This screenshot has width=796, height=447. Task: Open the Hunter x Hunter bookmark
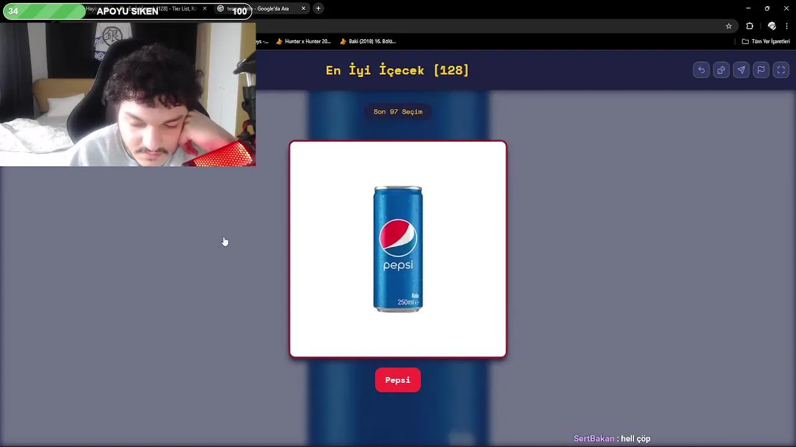[303, 42]
